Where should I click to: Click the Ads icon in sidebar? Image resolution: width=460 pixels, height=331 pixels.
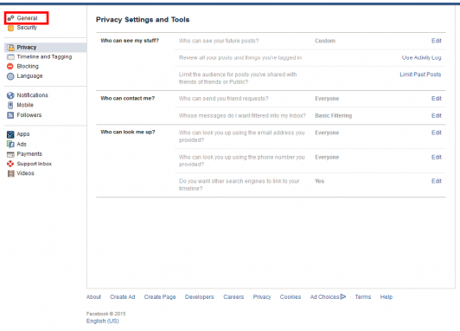[10, 144]
